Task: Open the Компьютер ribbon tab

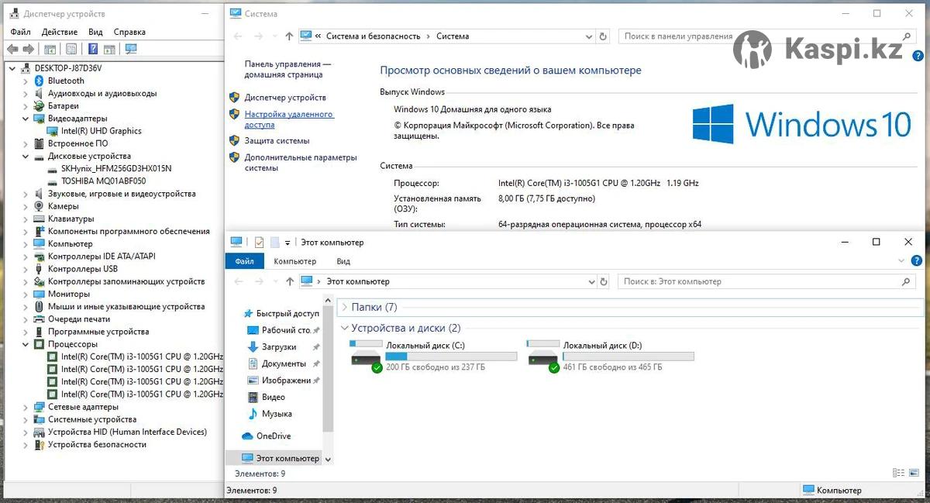Action: (294, 261)
